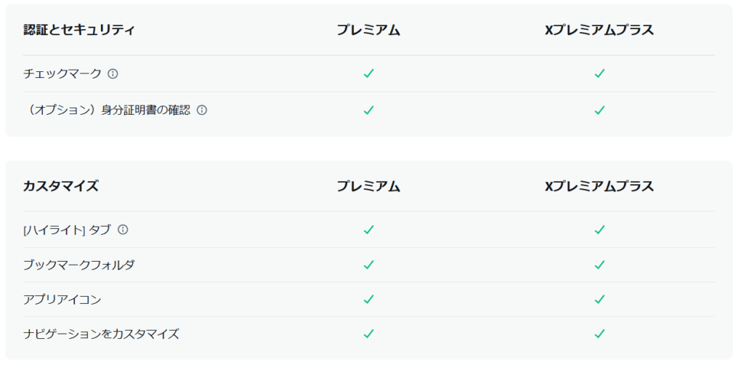The height and width of the screenshot is (365, 744).
Task: Select the 認証とセキュリティ section heading
Action: (x=78, y=30)
